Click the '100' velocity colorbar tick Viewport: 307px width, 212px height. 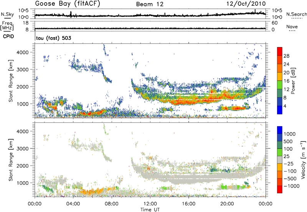(x=288, y=149)
